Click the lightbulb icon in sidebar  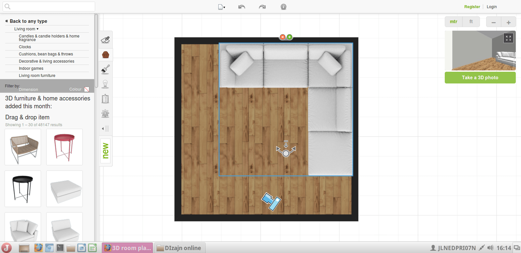[105, 84]
